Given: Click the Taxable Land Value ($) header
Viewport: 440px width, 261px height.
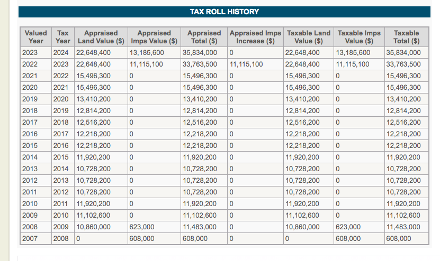Looking at the screenshot, I should [309, 37].
